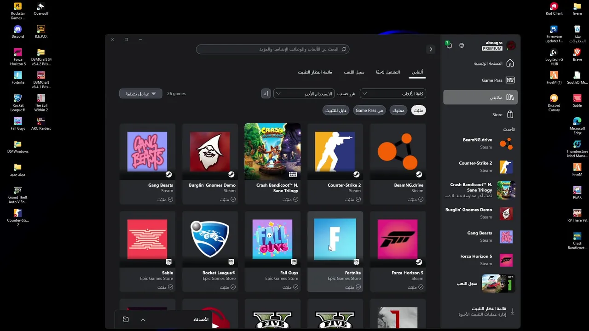Open Discord desktop shortcut

click(17, 32)
